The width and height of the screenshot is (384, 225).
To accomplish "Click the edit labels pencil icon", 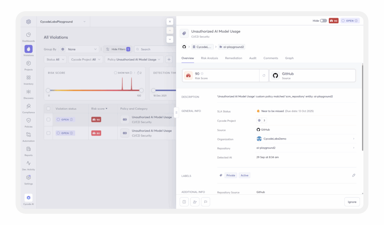I will (354, 175).
